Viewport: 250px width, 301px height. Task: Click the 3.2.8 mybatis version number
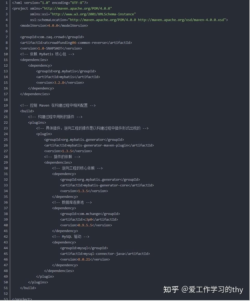59,82
